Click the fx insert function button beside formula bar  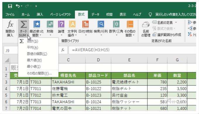[63, 50]
